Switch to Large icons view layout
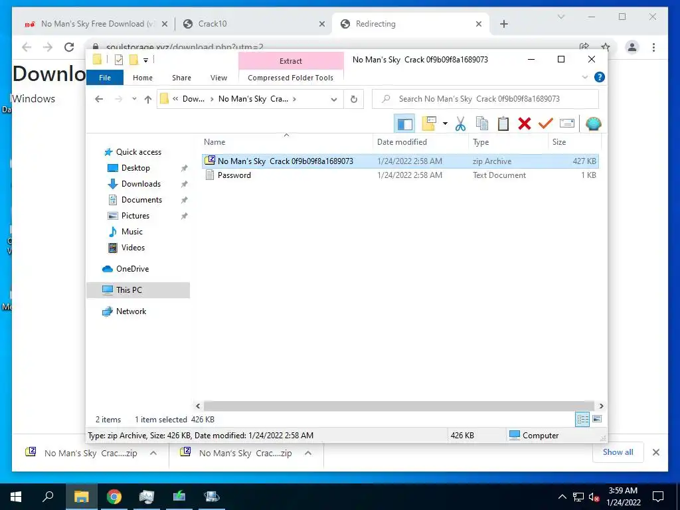 coord(597,419)
